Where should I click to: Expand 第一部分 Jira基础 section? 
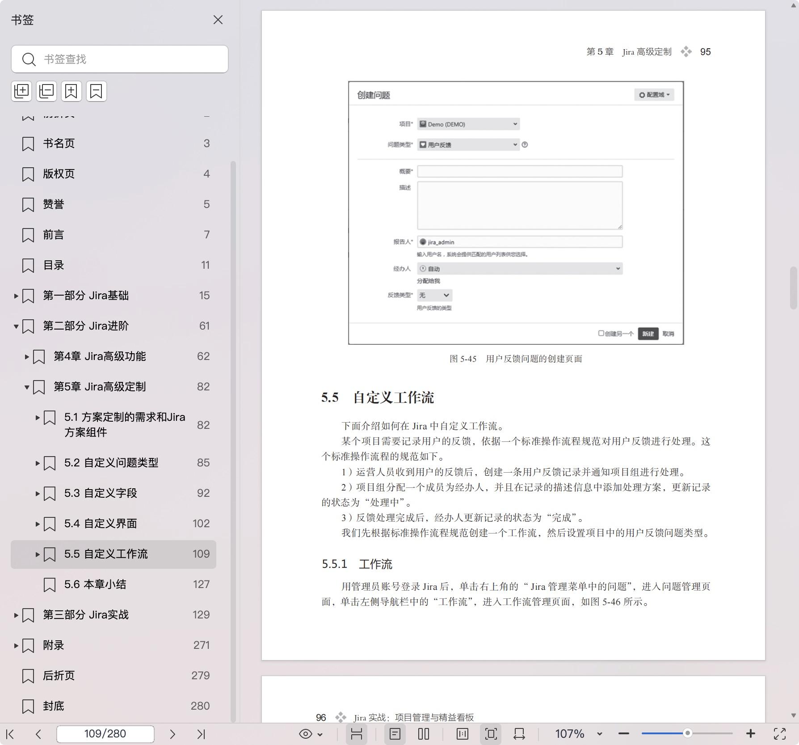16,296
